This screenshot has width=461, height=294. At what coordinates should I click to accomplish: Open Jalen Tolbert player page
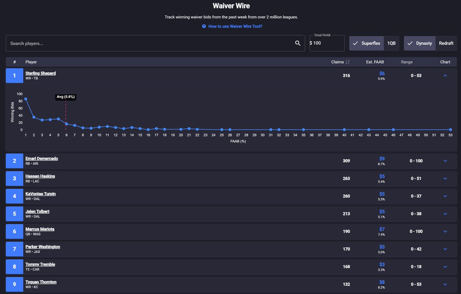38,211
